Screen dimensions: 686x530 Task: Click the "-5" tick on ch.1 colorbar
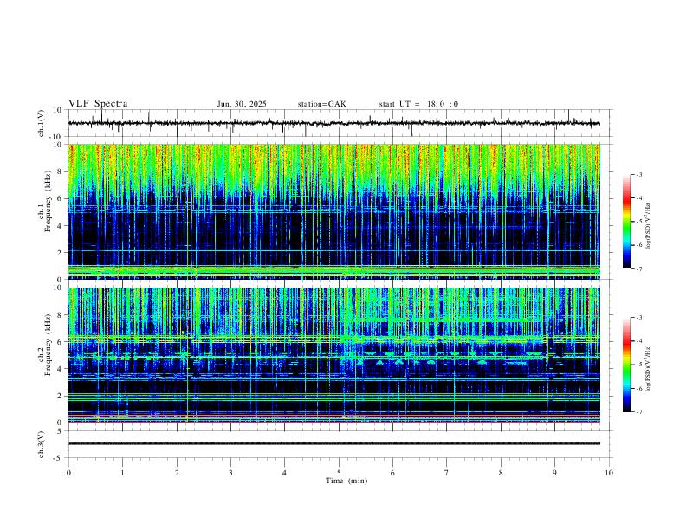(x=638, y=222)
